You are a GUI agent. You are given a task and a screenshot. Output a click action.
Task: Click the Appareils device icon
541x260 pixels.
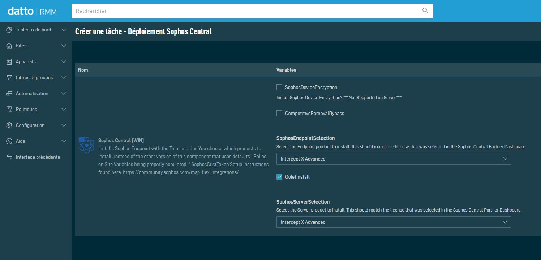click(9, 61)
